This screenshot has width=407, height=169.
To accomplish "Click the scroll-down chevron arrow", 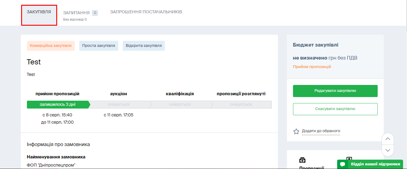I will click(388, 150).
